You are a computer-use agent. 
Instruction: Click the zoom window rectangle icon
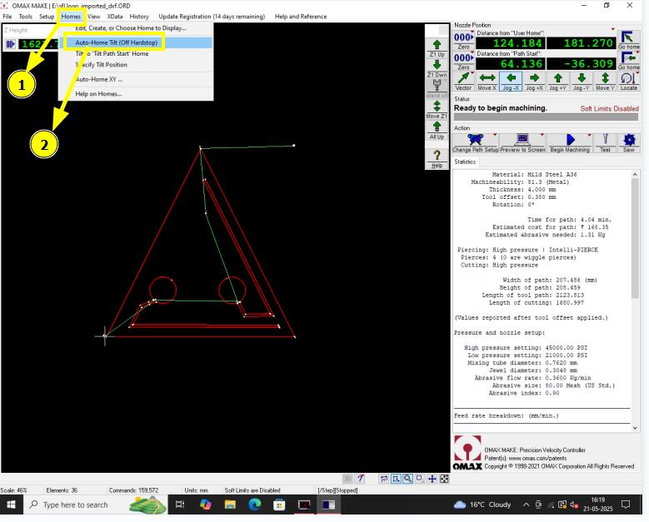pyautogui.click(x=396, y=479)
